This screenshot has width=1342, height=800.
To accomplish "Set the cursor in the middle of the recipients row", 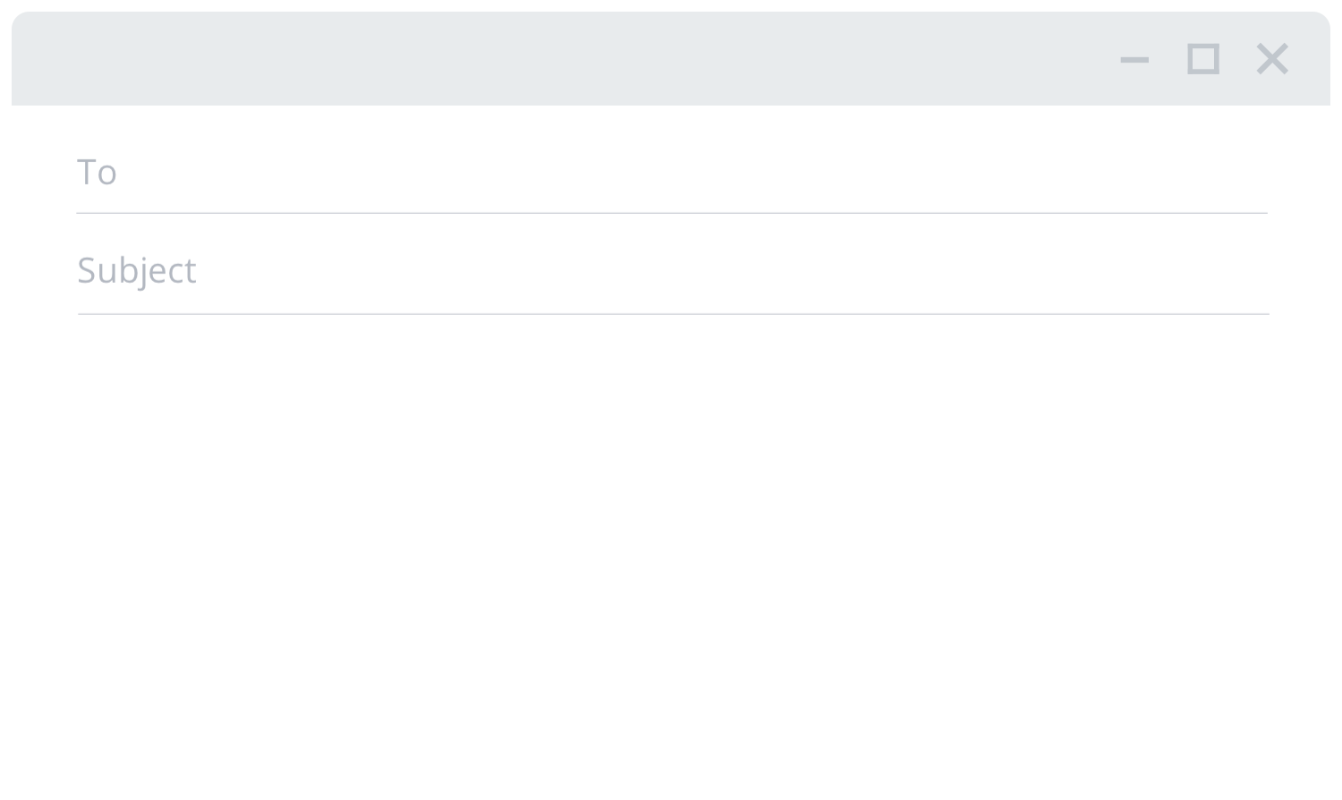I will (x=672, y=172).
